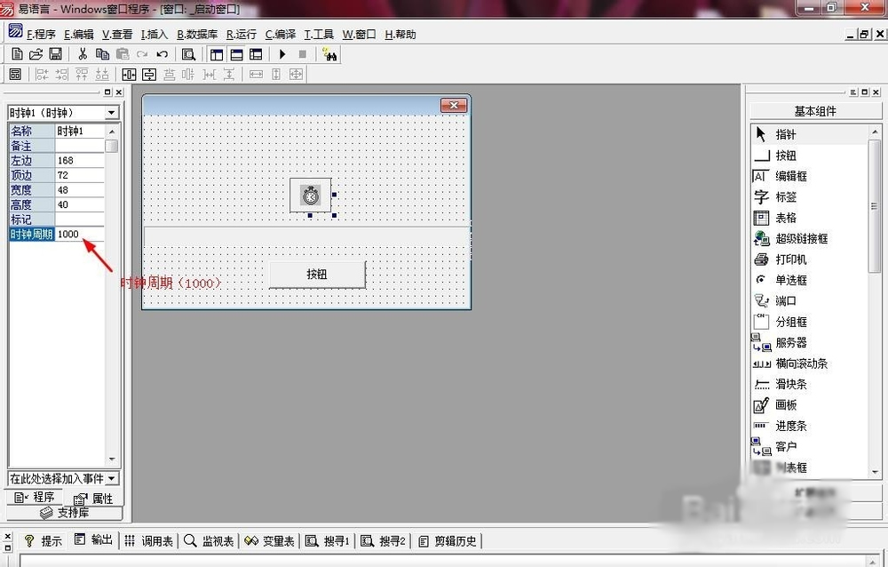Click the open folder toolbar icon

click(x=36, y=54)
